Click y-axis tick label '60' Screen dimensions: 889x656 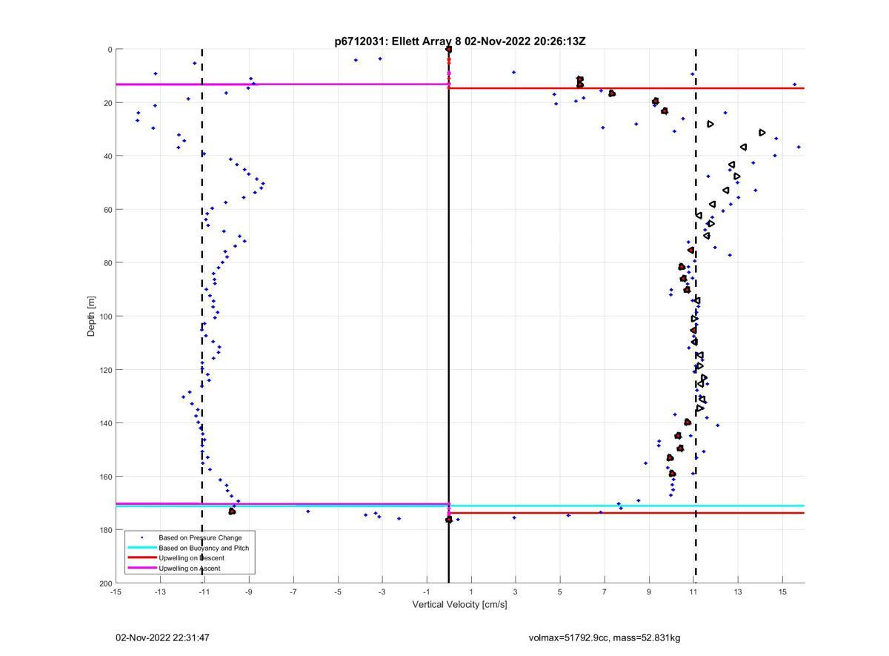click(x=107, y=210)
